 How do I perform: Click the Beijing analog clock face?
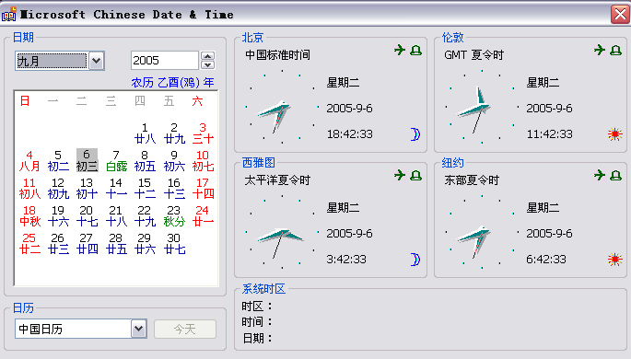[x=282, y=107]
